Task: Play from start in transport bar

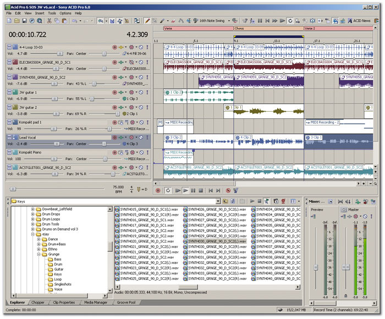Action: 178,190
